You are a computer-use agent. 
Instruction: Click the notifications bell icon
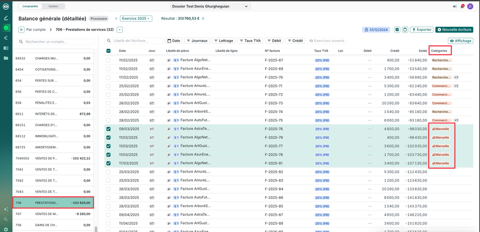tap(462, 6)
